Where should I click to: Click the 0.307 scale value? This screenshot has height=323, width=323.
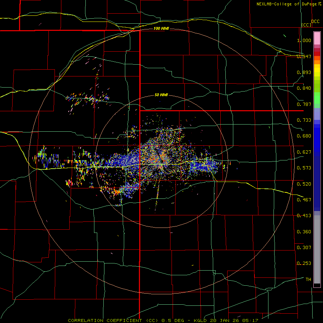click(304, 247)
